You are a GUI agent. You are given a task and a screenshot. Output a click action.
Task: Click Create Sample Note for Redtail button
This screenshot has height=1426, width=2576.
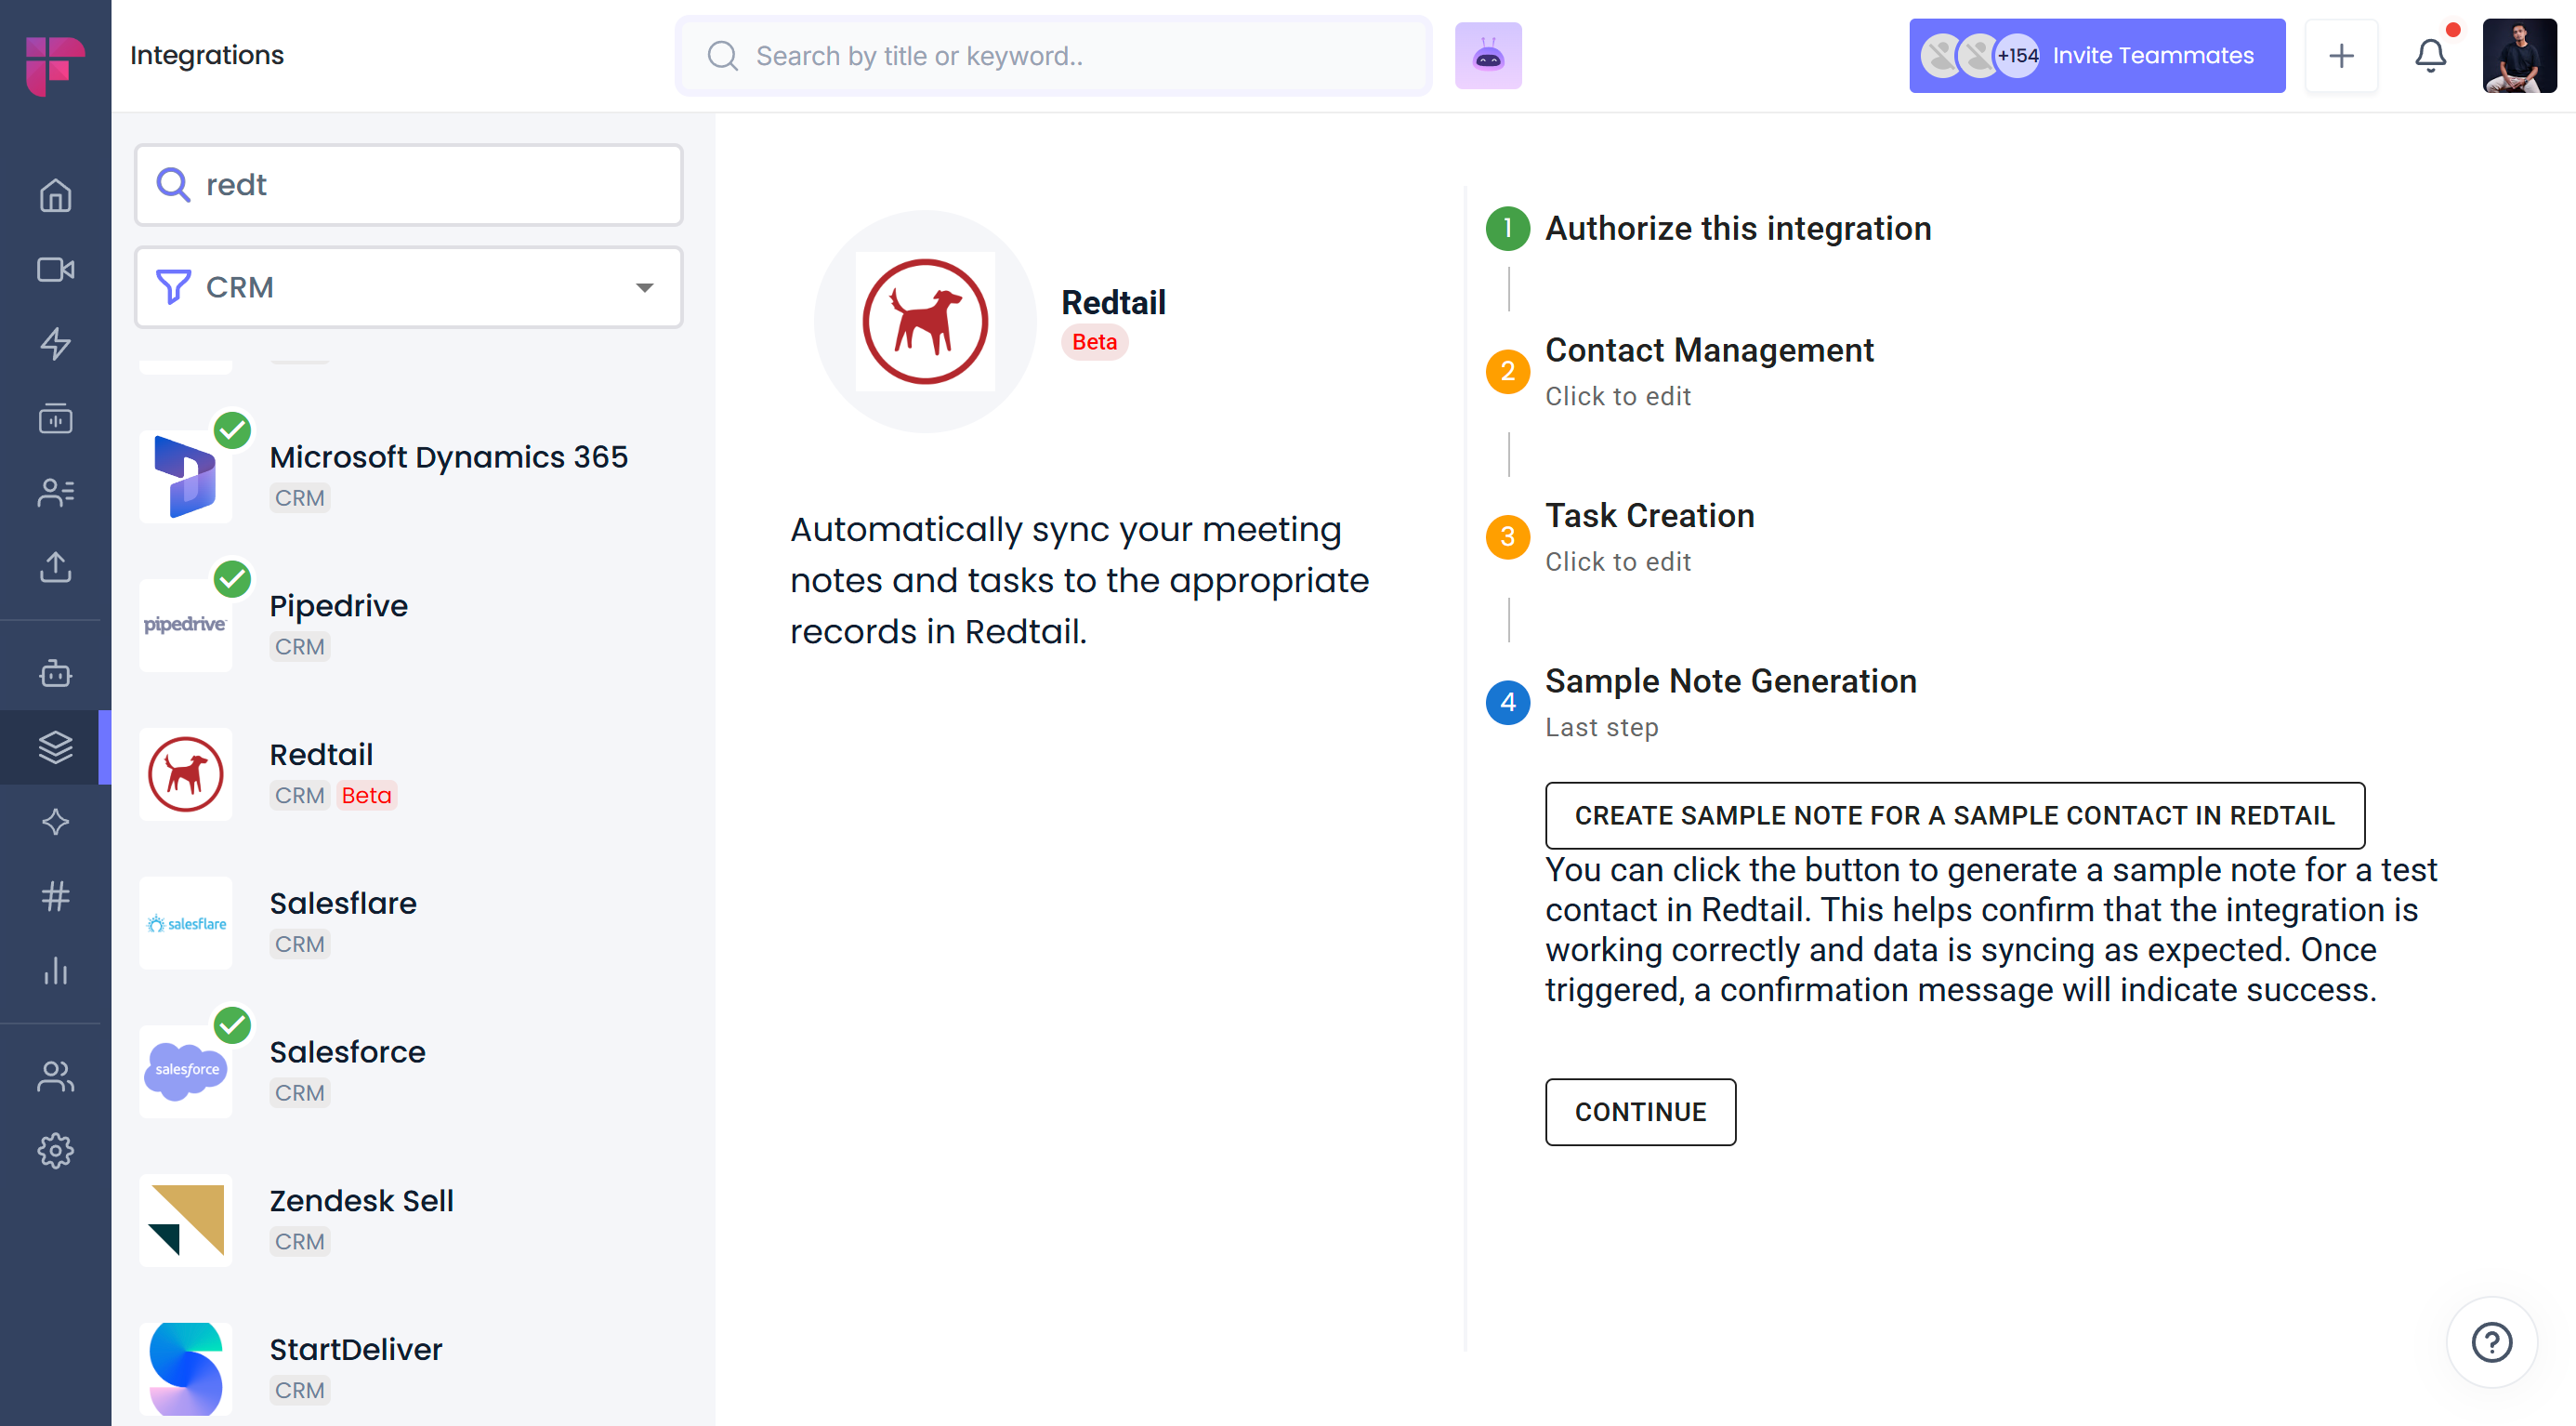point(1954,816)
